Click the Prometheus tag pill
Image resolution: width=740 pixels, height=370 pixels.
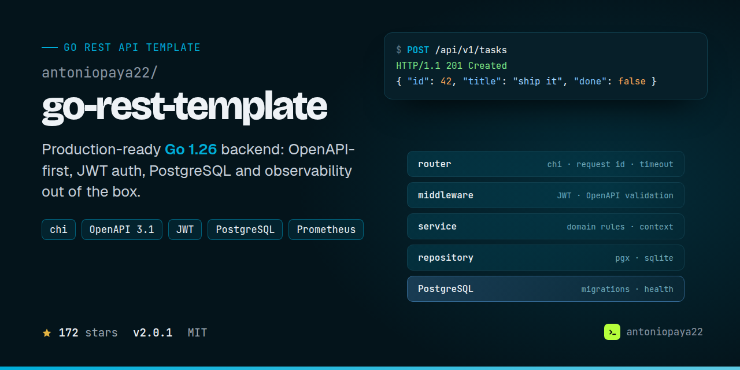pyautogui.click(x=326, y=230)
